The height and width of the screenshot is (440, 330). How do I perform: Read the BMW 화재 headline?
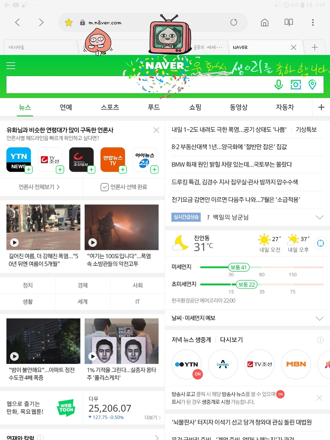[x=232, y=164]
